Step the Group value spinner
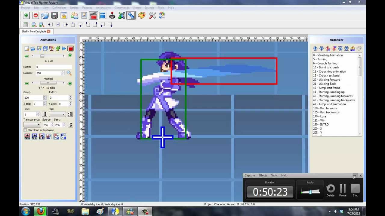Image resolution: width=385 pixels, height=216 pixels. [x=45, y=97]
